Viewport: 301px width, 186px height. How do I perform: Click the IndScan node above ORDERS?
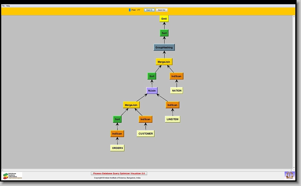117,133
